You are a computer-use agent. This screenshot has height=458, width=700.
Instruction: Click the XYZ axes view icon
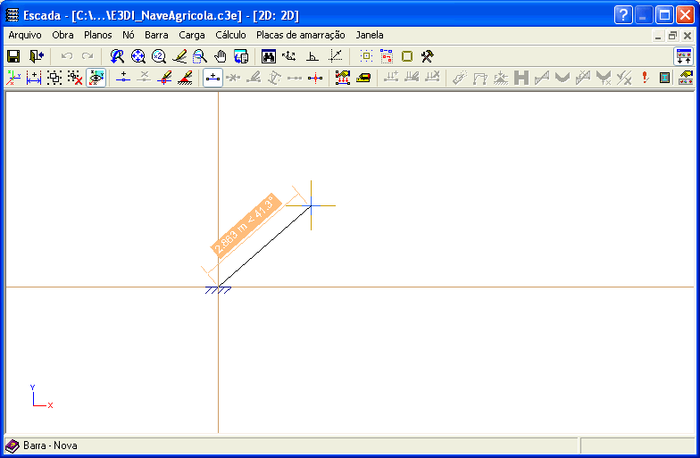point(13,78)
